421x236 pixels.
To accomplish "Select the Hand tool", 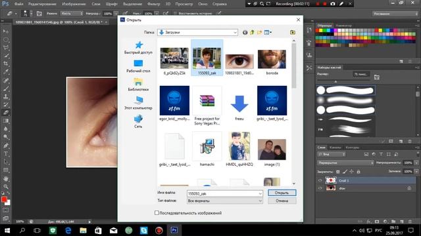I will point(6,178).
